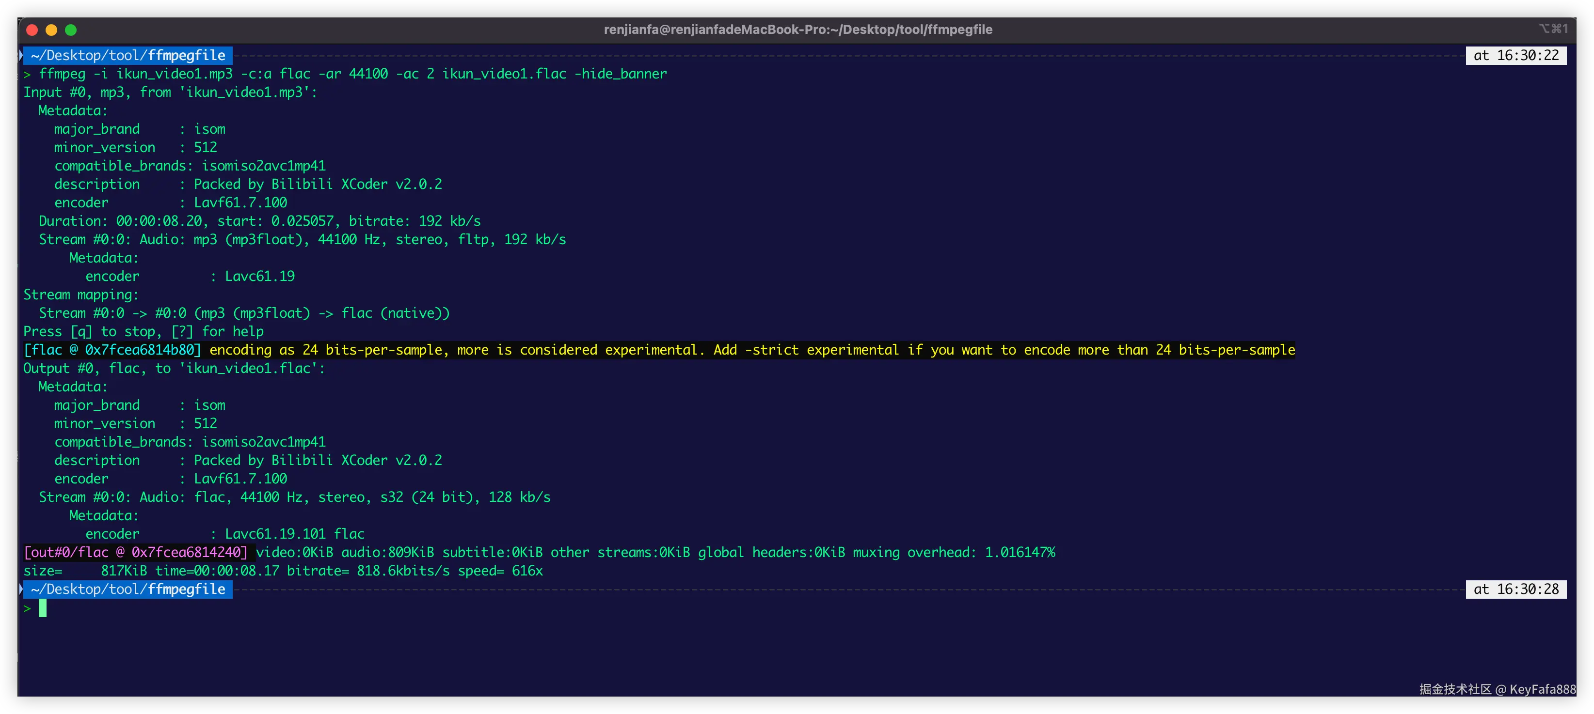Image resolution: width=1594 pixels, height=714 pixels.
Task: Click the magenta [out#0/flac] tag
Action: tap(136, 552)
